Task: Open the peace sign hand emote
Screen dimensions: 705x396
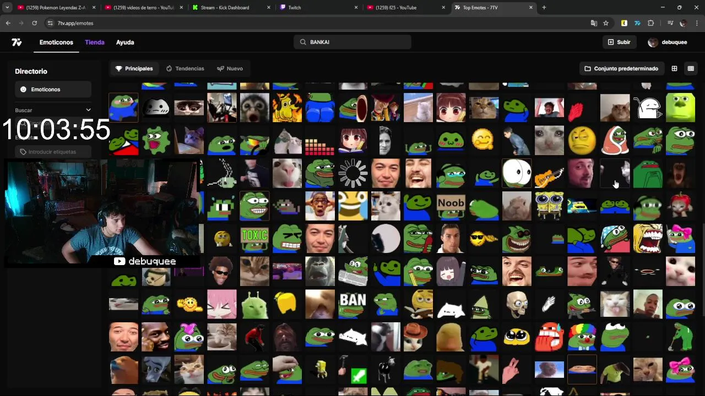Action: pos(511,371)
